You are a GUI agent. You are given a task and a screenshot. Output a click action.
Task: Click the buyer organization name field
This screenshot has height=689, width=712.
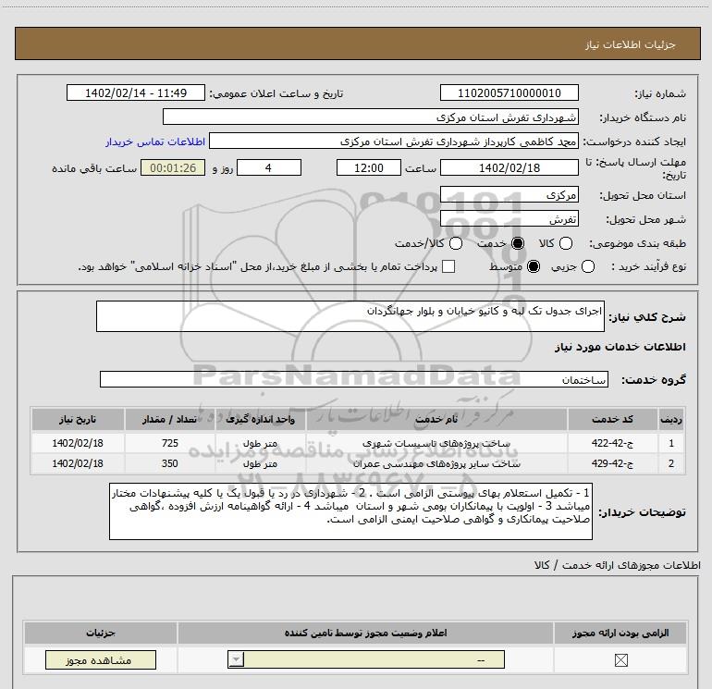(371, 117)
